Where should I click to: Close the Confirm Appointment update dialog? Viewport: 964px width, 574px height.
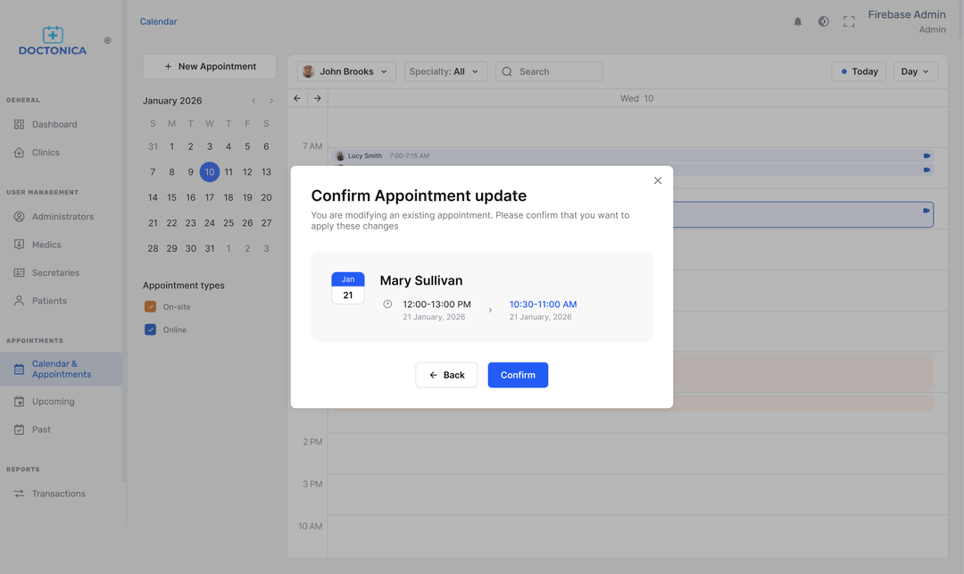[x=658, y=180]
